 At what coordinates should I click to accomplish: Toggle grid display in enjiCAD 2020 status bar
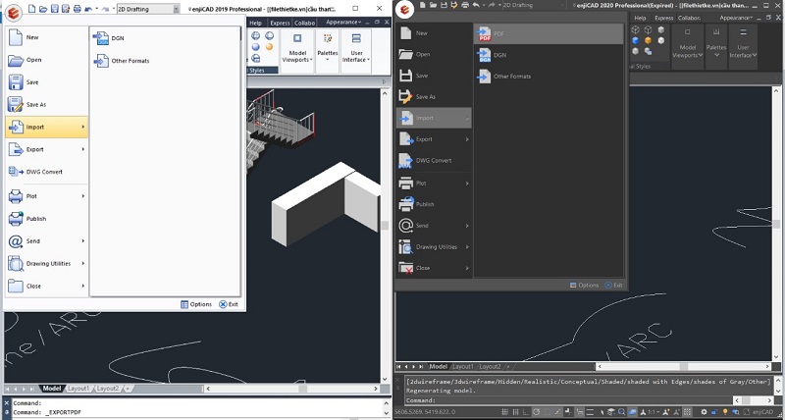504,412
